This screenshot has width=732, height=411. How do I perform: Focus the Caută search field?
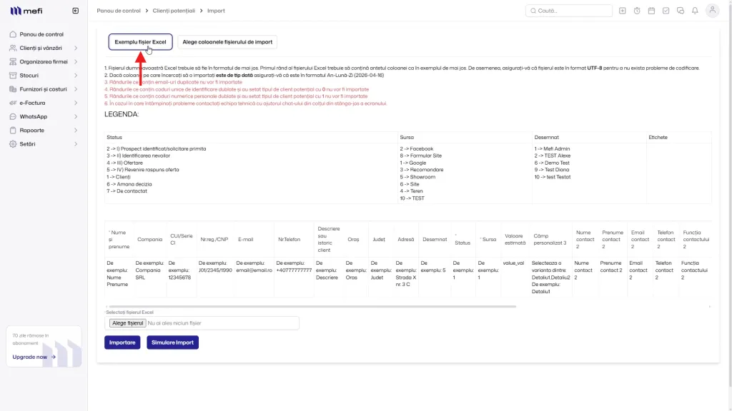(568, 11)
